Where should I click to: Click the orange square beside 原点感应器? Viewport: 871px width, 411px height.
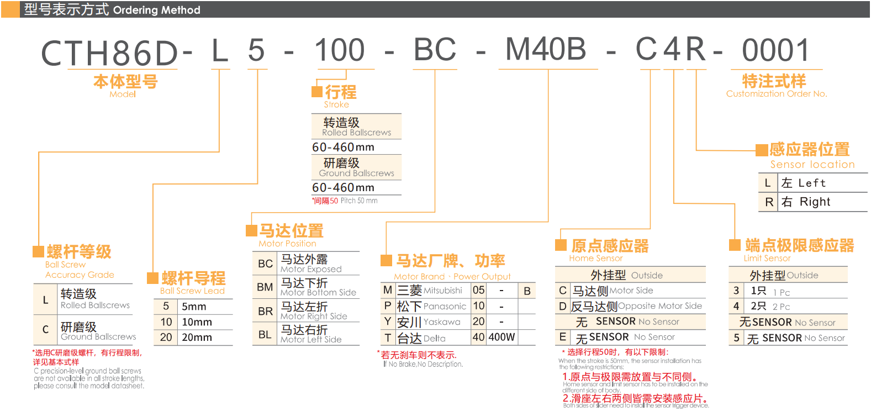point(561,245)
